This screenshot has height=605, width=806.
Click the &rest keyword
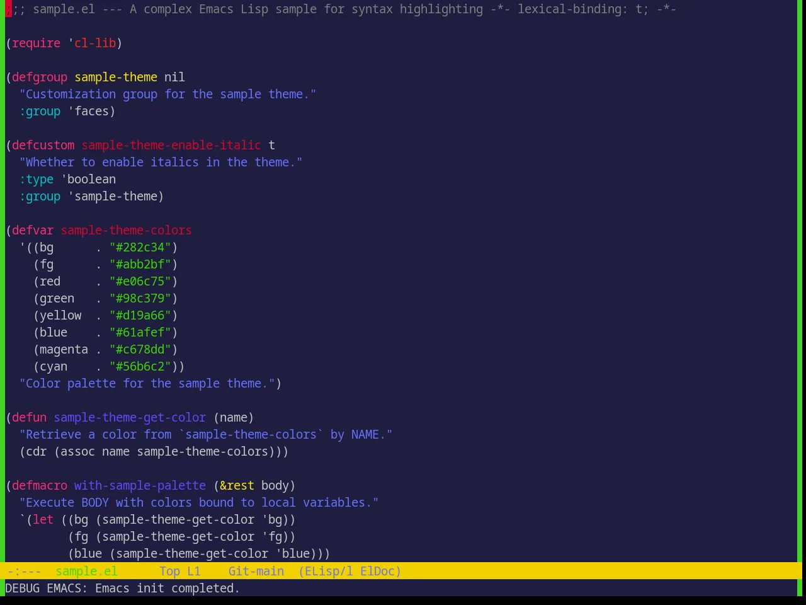[x=237, y=485]
